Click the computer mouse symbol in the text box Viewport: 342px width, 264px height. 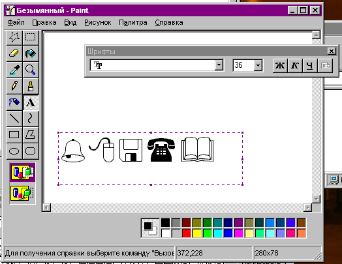point(102,150)
